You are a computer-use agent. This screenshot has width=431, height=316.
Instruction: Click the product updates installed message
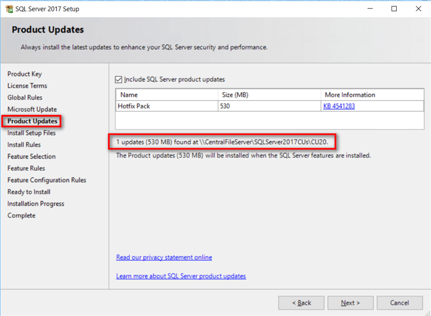243,156
